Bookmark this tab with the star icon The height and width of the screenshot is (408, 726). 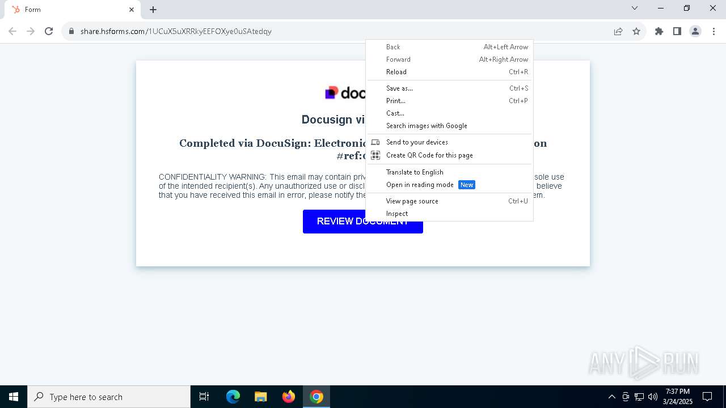(636, 31)
